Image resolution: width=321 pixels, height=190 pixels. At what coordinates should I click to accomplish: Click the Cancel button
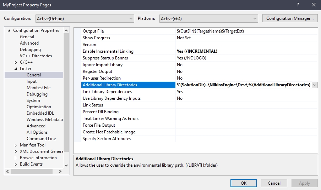(x=274, y=183)
